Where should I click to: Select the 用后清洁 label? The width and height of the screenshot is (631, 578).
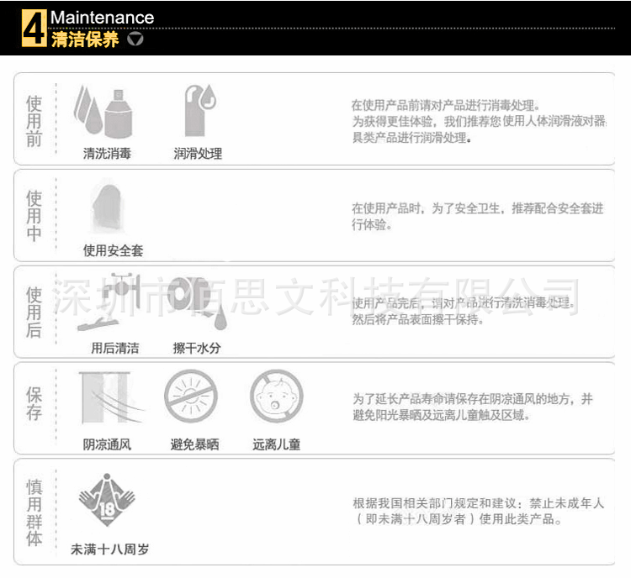click(x=114, y=348)
